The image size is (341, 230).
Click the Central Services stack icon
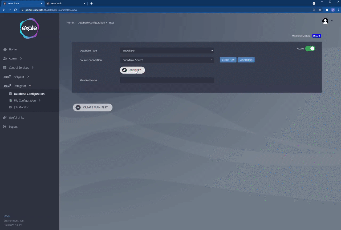click(x=5, y=68)
